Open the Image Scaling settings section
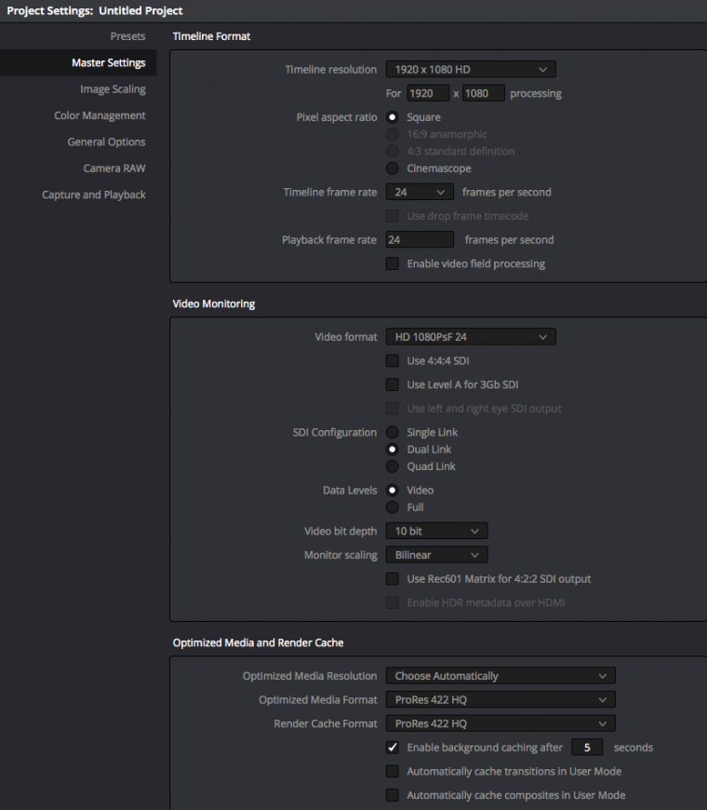This screenshot has width=707, height=810. pyautogui.click(x=113, y=89)
